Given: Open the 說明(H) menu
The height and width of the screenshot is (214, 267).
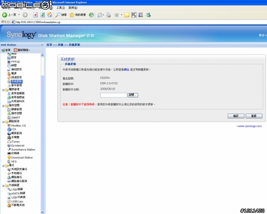Looking at the screenshot, I should point(73,8).
